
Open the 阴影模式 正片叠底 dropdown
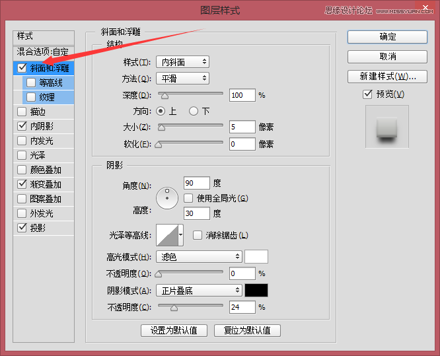click(x=199, y=291)
